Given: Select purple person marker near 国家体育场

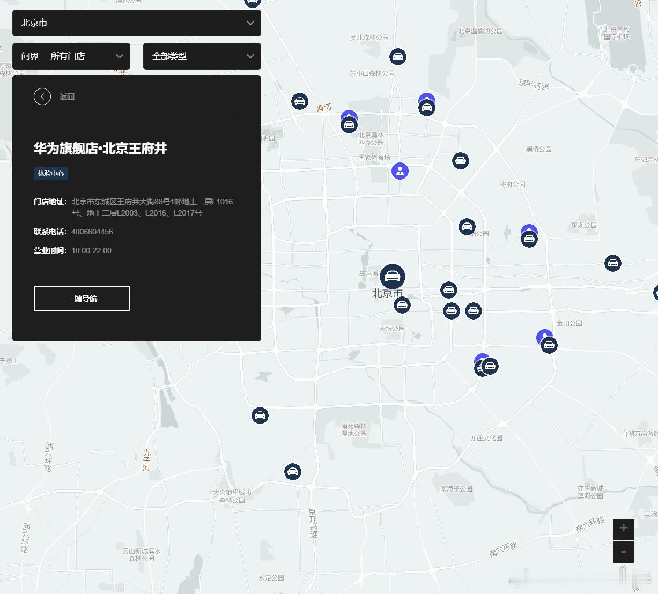Looking at the screenshot, I should tap(400, 171).
